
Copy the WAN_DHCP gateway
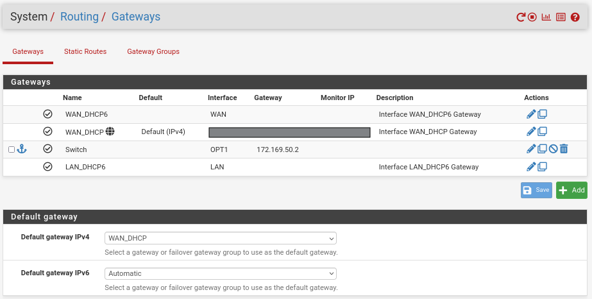[542, 132]
